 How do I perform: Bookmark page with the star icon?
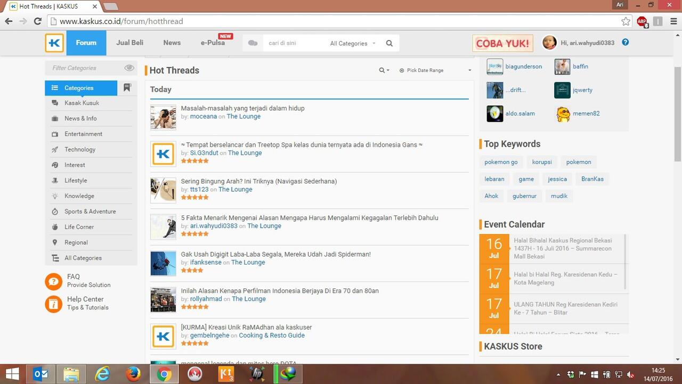point(626,21)
